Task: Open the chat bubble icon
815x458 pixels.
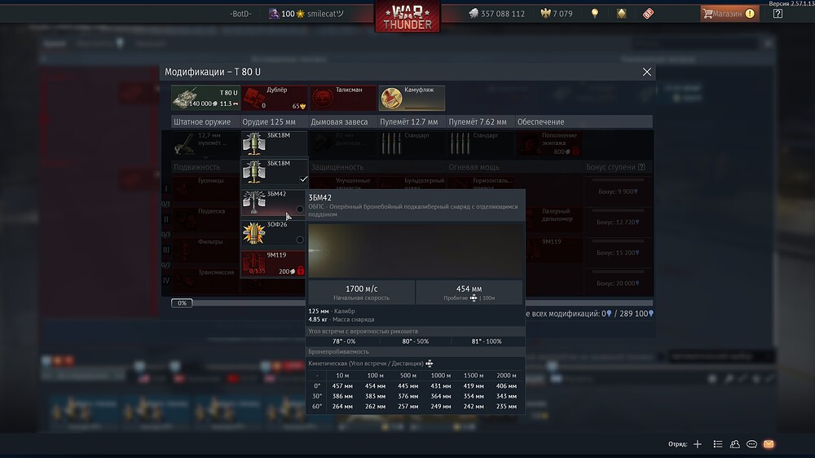Action: [751, 444]
